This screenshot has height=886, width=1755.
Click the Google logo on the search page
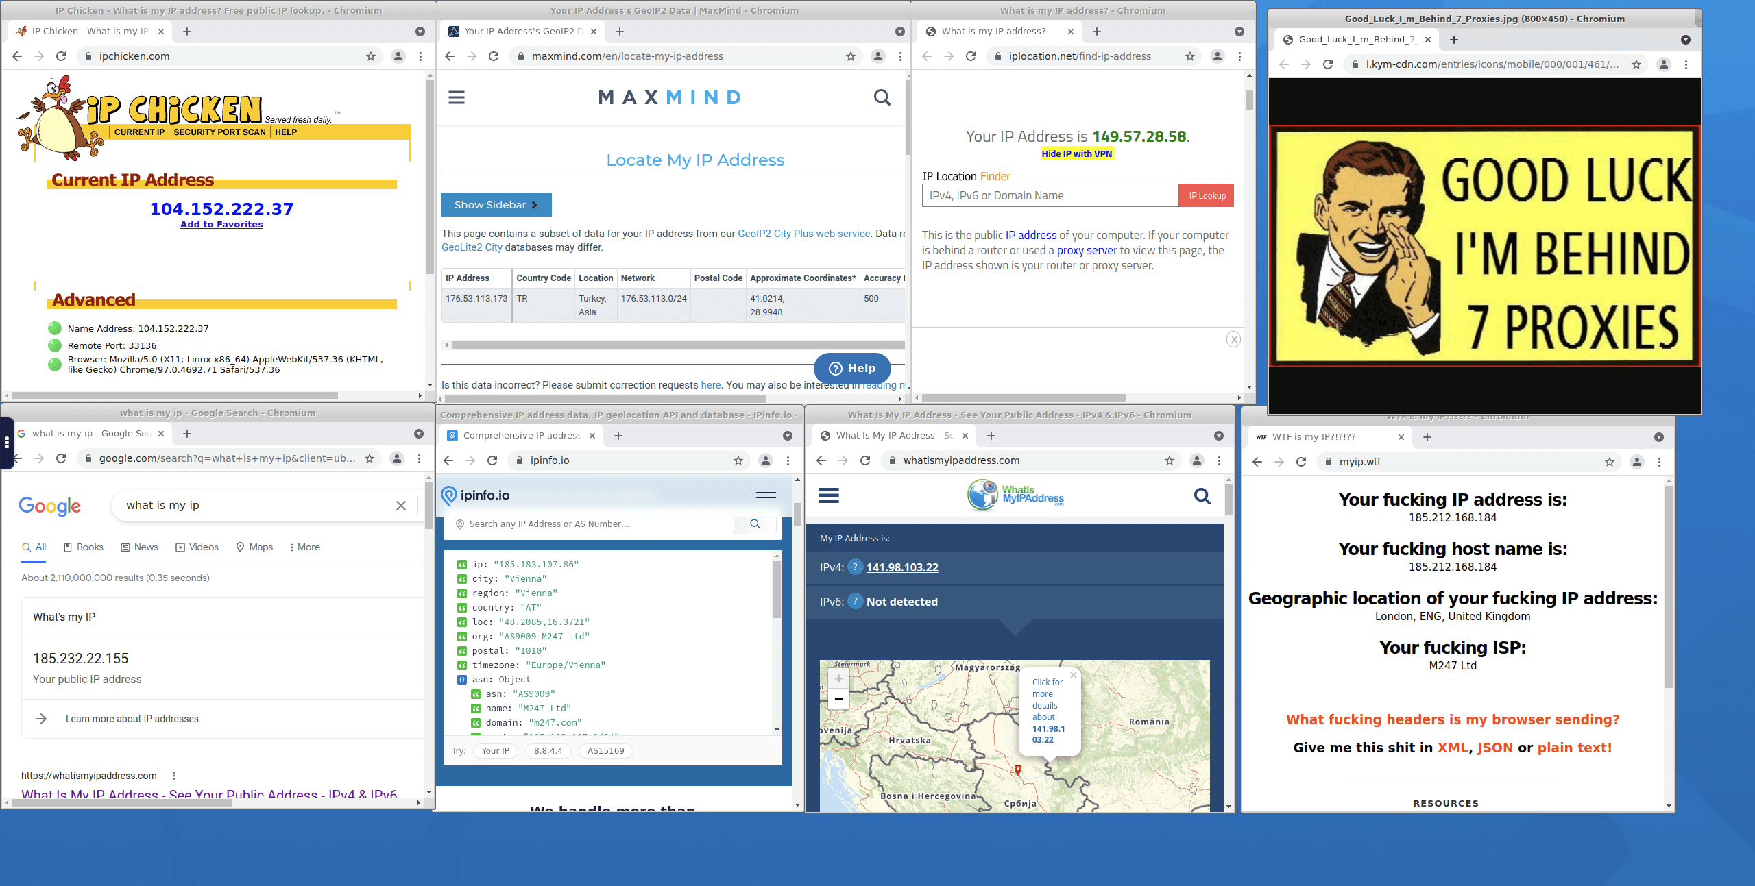pos(49,506)
